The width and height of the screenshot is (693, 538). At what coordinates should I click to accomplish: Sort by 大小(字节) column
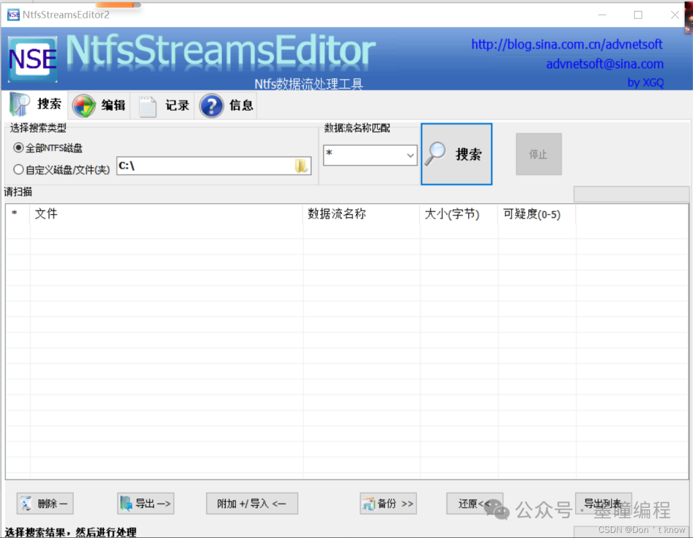459,214
